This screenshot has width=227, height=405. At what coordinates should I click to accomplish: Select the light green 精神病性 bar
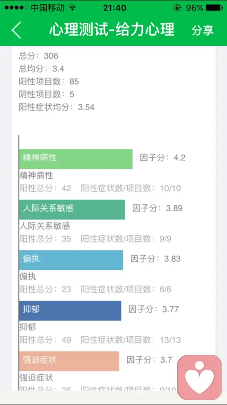click(76, 159)
